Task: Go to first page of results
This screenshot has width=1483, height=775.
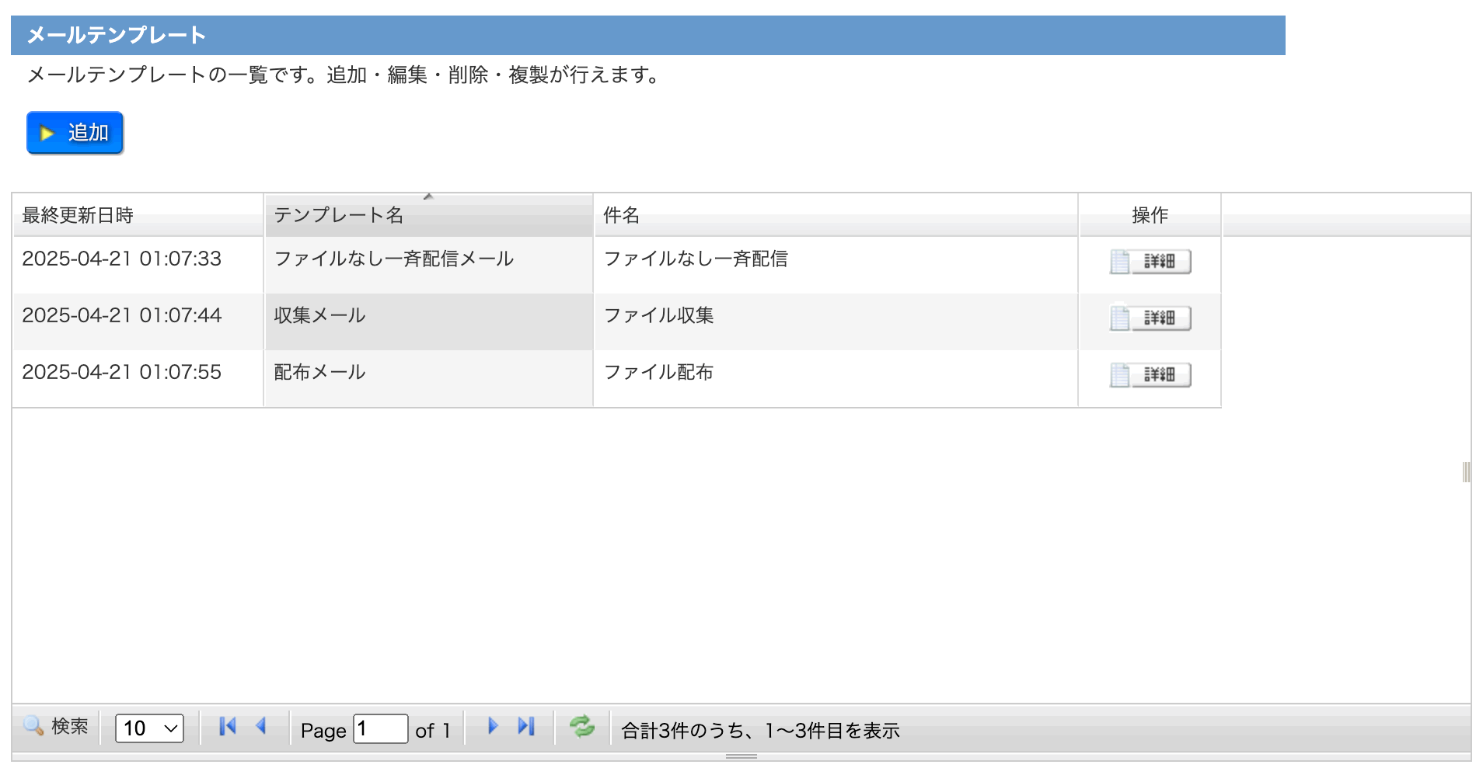Action: point(227,727)
